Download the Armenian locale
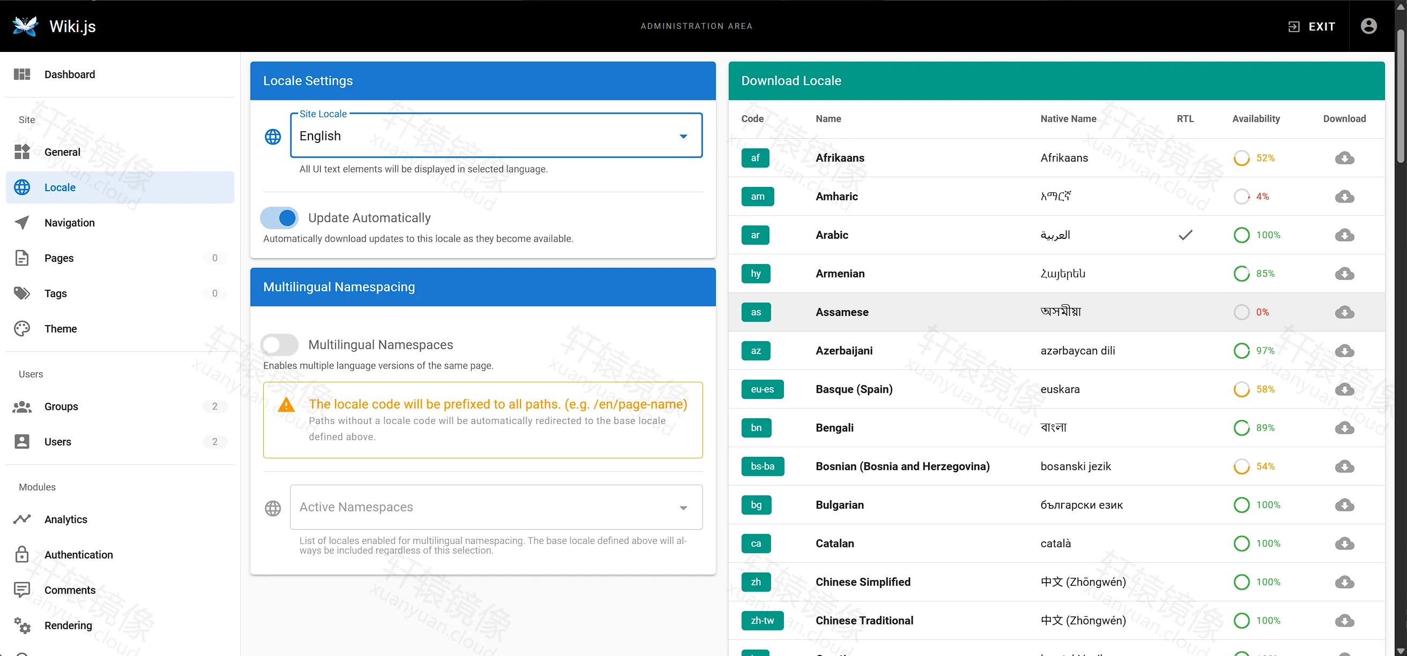The width and height of the screenshot is (1407, 656). (1344, 274)
